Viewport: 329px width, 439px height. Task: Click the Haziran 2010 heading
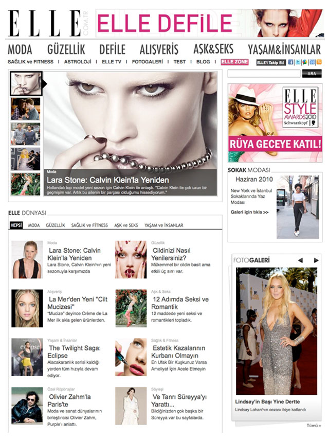pyautogui.click(x=254, y=179)
